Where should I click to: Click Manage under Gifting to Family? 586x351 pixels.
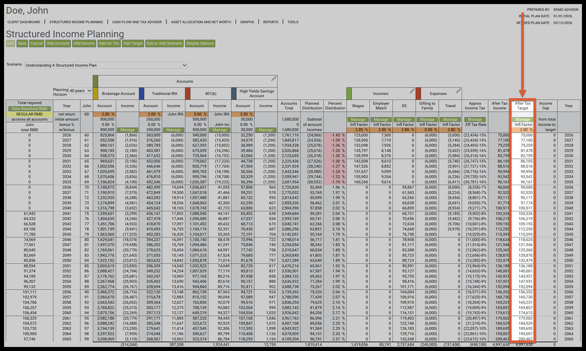click(x=427, y=120)
